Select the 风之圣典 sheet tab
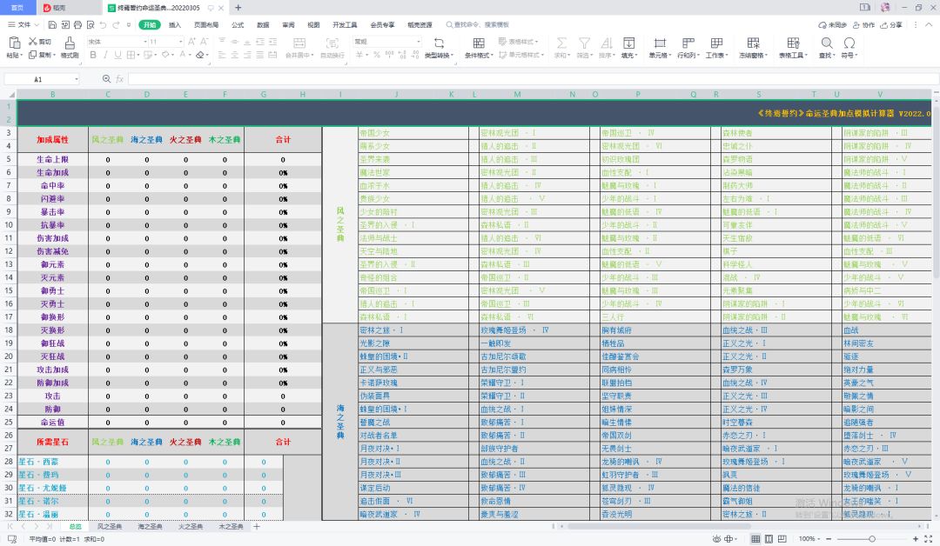Screen dimensions: 940x546 pyautogui.click(x=109, y=527)
